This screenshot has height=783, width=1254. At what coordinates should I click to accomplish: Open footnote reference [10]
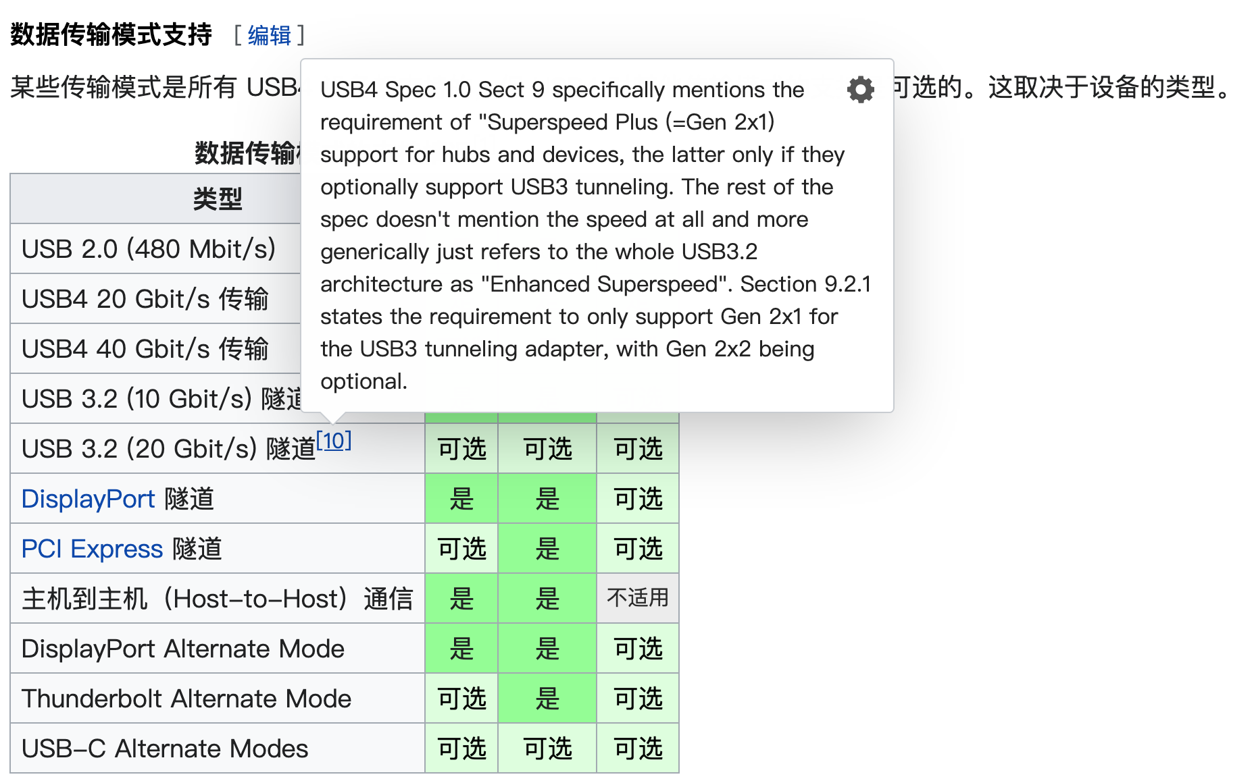[x=334, y=441]
